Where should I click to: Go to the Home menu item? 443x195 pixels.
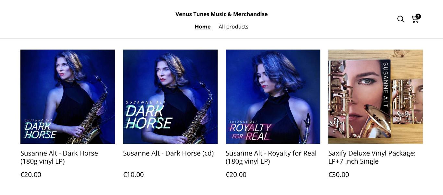point(203,27)
